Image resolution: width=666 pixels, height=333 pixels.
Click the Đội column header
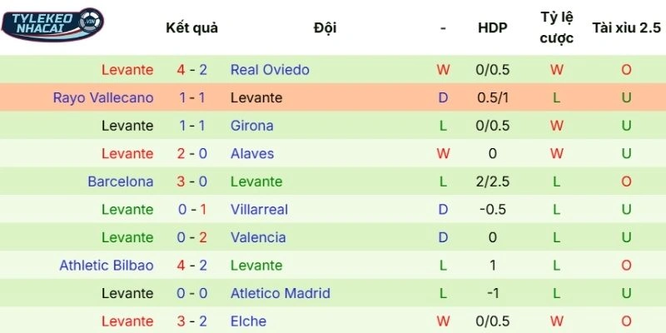326,27
